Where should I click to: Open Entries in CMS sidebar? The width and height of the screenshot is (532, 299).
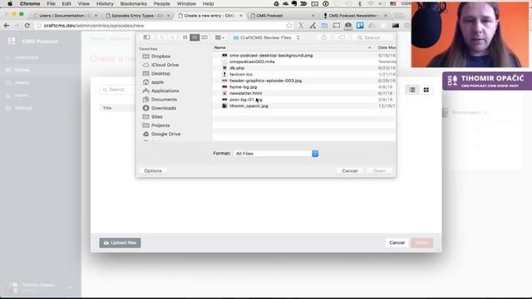[x=22, y=70]
